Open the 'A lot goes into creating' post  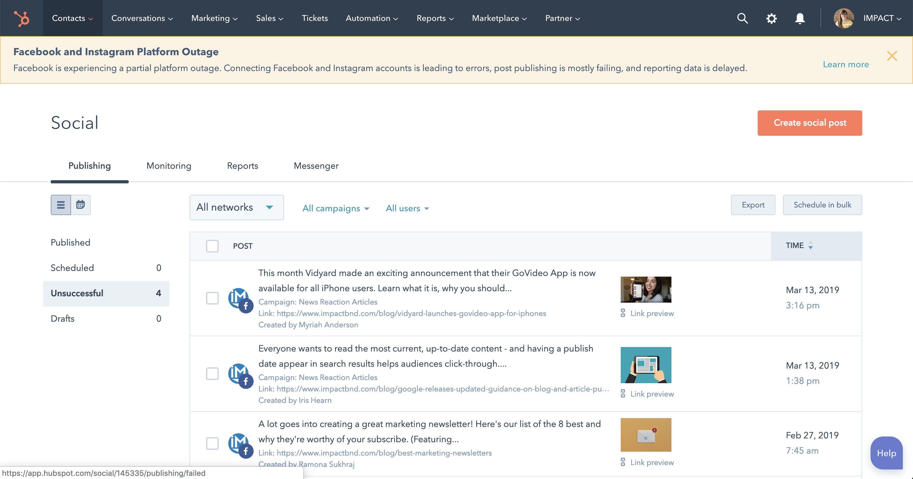pyautogui.click(x=430, y=431)
